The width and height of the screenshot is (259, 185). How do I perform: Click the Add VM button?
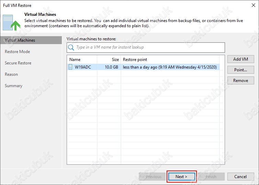click(241, 59)
